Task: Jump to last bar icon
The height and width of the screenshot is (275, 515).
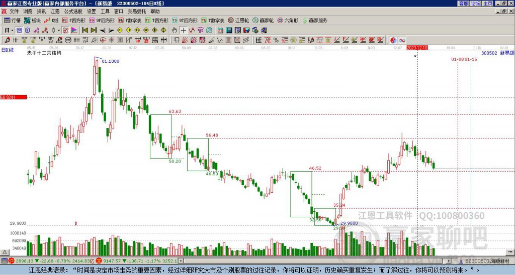Action: (x=94, y=31)
